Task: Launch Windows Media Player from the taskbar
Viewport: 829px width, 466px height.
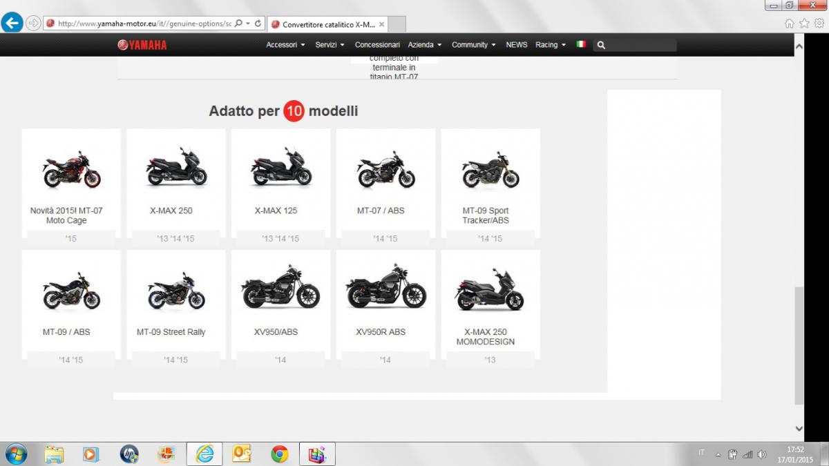Action: pos(90,454)
